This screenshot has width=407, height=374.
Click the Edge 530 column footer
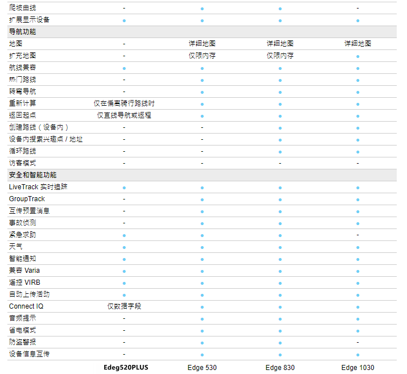pyautogui.click(x=202, y=368)
